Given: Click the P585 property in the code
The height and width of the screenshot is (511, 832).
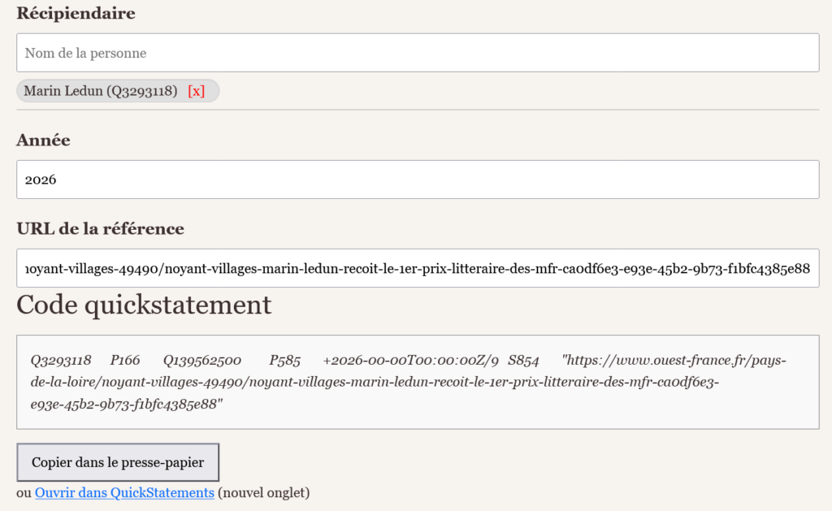Looking at the screenshot, I should (x=285, y=360).
